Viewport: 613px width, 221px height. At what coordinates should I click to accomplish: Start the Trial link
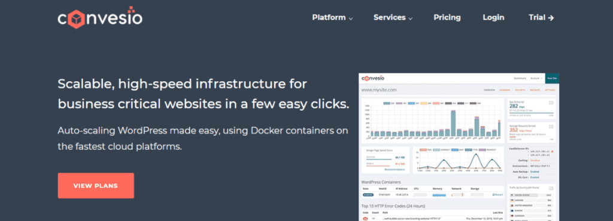click(x=541, y=17)
